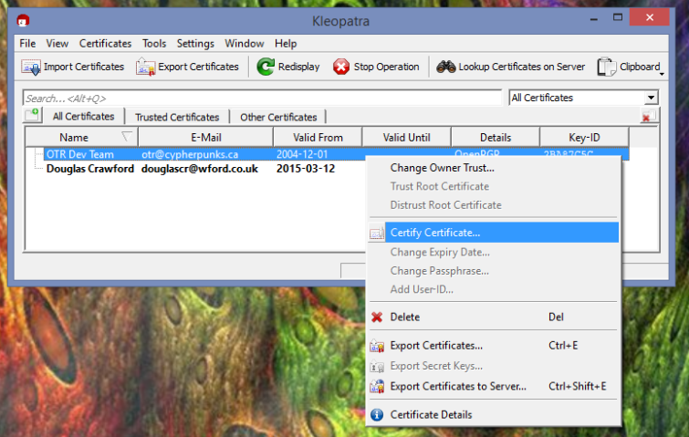The height and width of the screenshot is (437, 689).
Task: Click the Export Certificates to Server icon
Action: [x=377, y=387]
